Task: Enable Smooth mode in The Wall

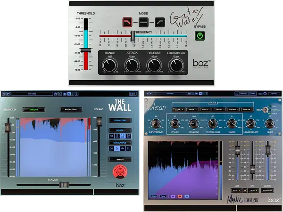Action: click(x=34, y=110)
